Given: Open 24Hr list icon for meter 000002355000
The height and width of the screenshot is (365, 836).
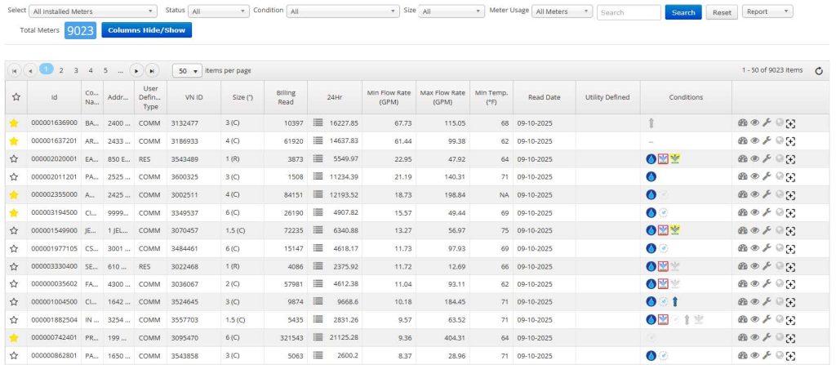Looking at the screenshot, I should [x=318, y=194].
